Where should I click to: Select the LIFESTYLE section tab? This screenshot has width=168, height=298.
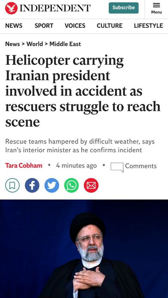149,26
